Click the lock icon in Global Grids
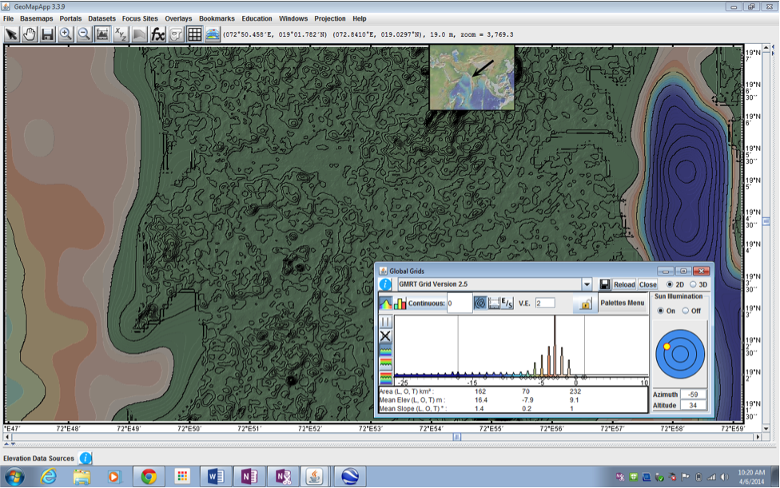The width and height of the screenshot is (780, 488). click(x=587, y=304)
